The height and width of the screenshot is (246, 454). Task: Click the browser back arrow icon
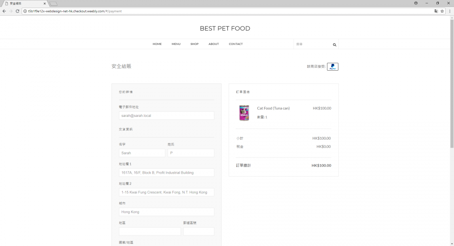[4, 11]
